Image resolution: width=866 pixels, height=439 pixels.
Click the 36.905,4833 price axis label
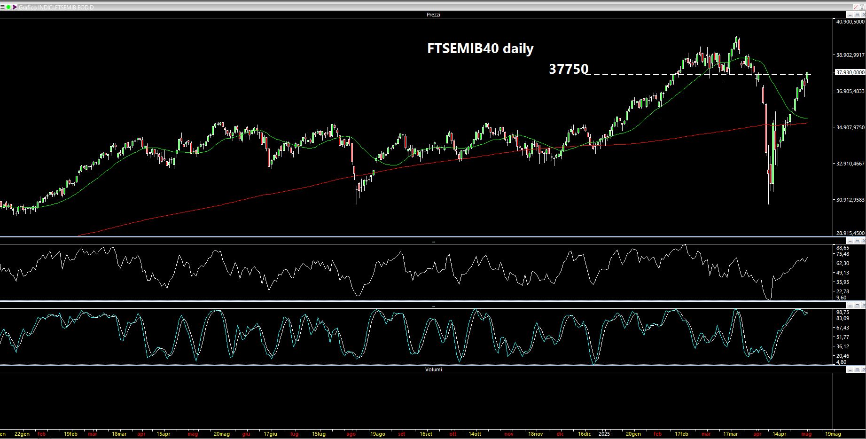(850, 91)
